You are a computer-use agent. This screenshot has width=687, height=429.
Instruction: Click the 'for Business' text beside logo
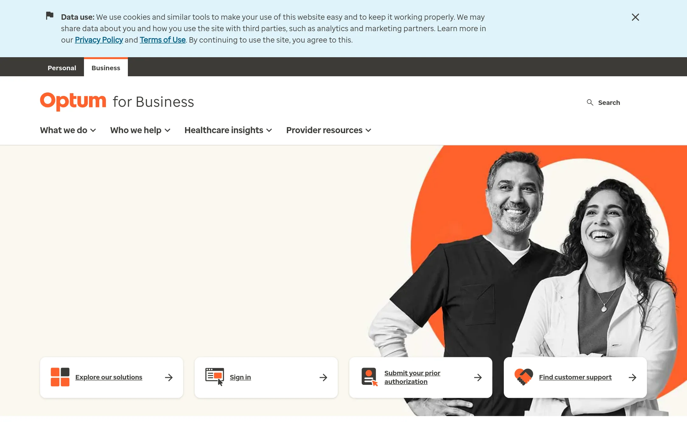click(x=153, y=102)
